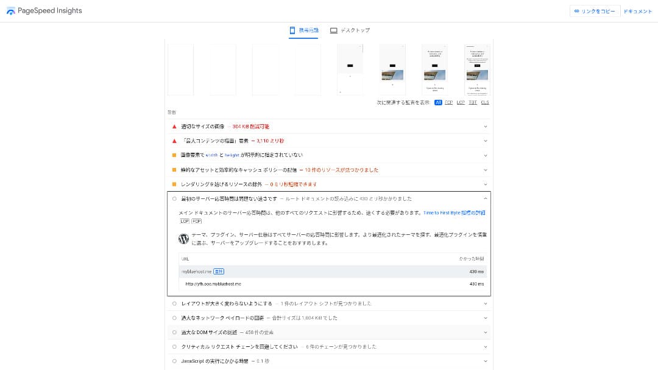The width and height of the screenshot is (658, 370).
Task: Select the All audit filter
Action: point(438,103)
